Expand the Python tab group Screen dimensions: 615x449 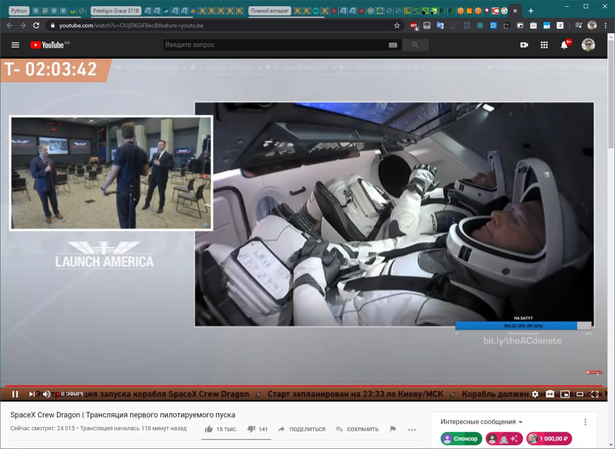click(x=19, y=11)
